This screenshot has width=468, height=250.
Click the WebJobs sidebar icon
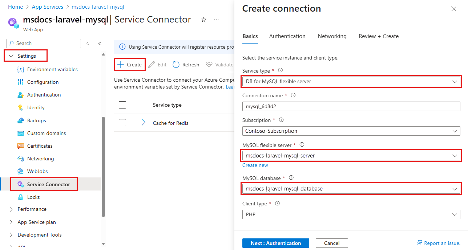coord(21,171)
